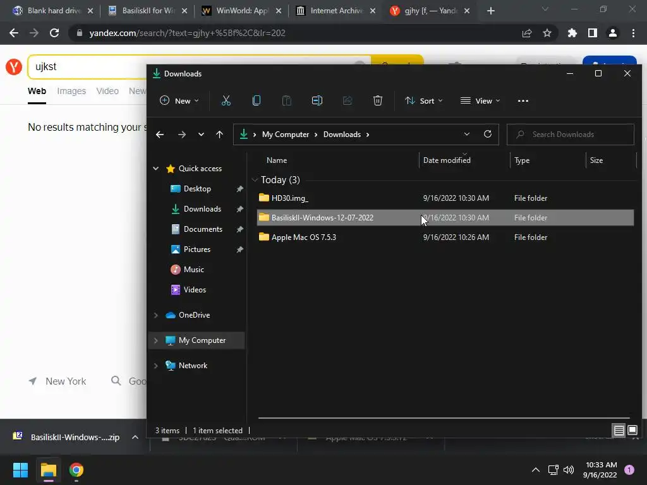Open the Chrome three-dot menu
647x485 pixels.
click(x=633, y=33)
